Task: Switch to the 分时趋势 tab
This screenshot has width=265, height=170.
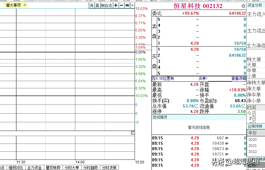Action: tap(90, 168)
